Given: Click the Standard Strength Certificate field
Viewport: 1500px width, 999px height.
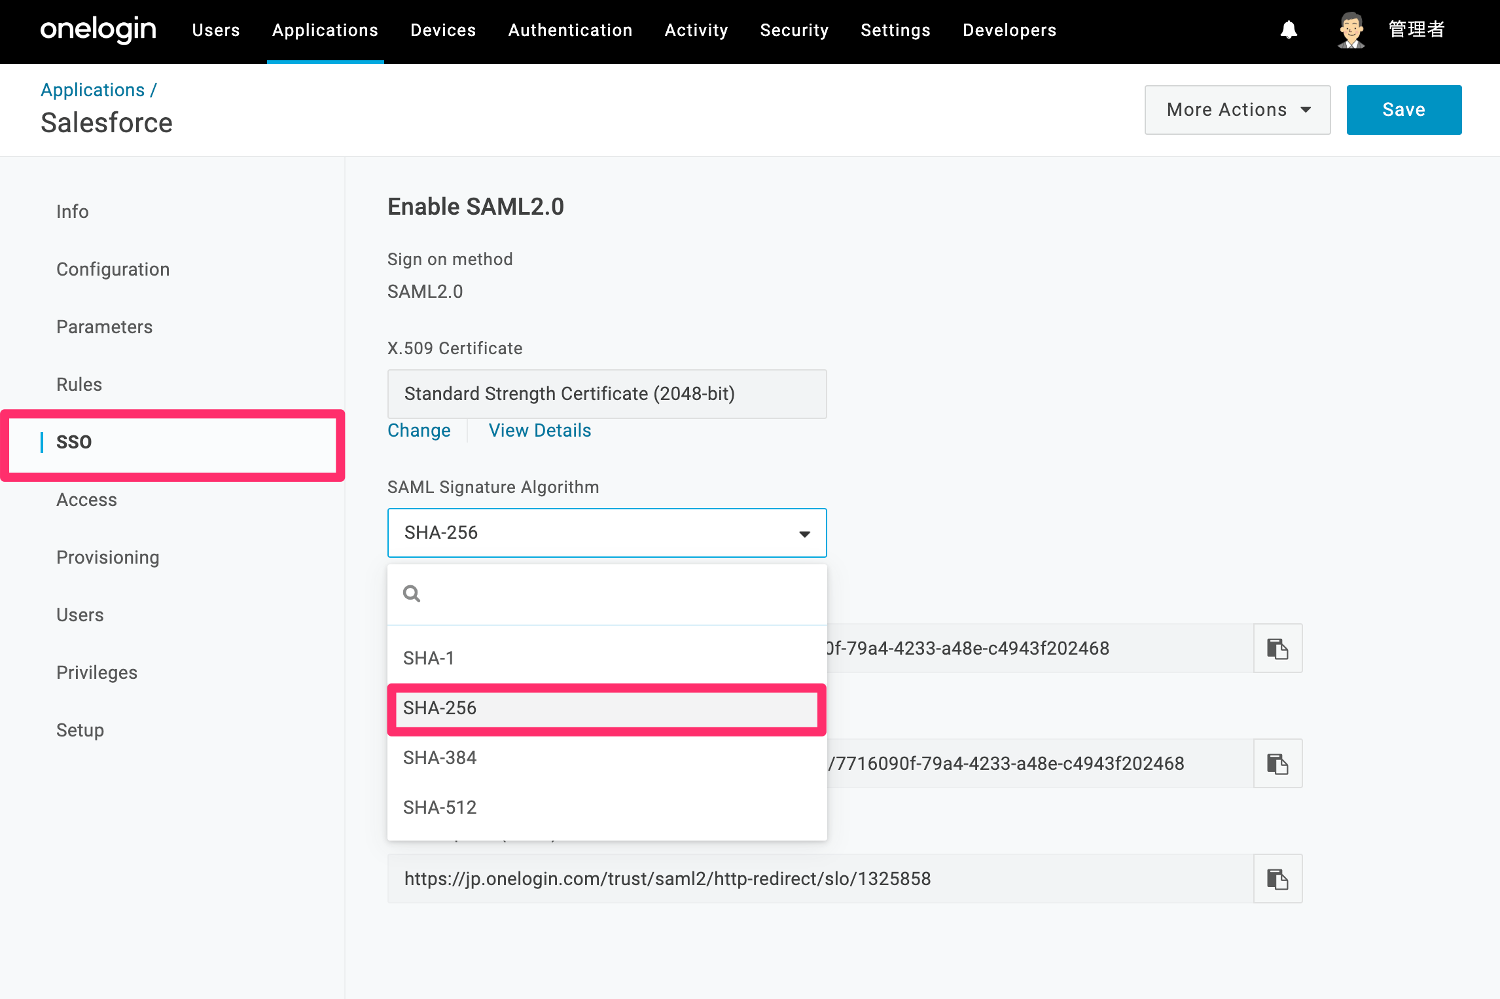Looking at the screenshot, I should (x=607, y=394).
